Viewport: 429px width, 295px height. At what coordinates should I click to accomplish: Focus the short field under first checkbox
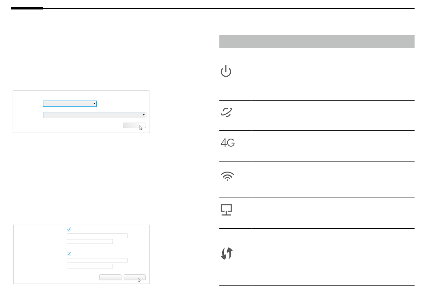point(90,241)
